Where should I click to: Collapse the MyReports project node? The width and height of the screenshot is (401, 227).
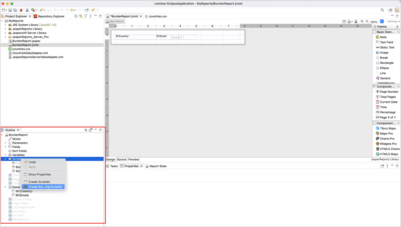pos(2,21)
